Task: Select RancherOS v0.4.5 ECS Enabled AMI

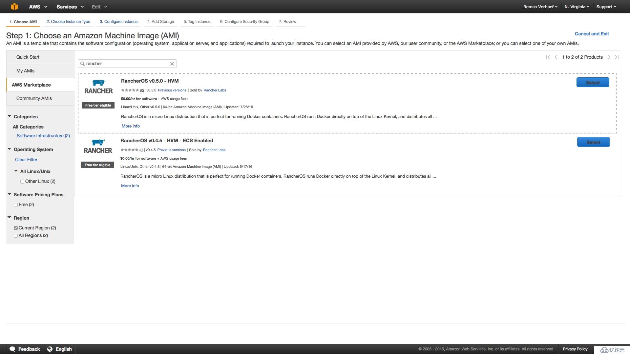Action: [x=593, y=142]
